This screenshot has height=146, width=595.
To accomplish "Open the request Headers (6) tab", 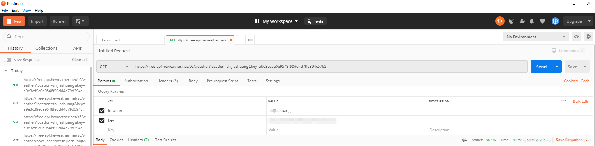I will click(x=167, y=81).
